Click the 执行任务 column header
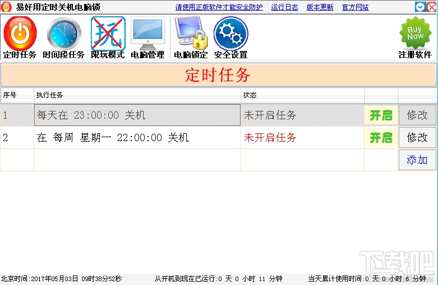 click(137, 95)
